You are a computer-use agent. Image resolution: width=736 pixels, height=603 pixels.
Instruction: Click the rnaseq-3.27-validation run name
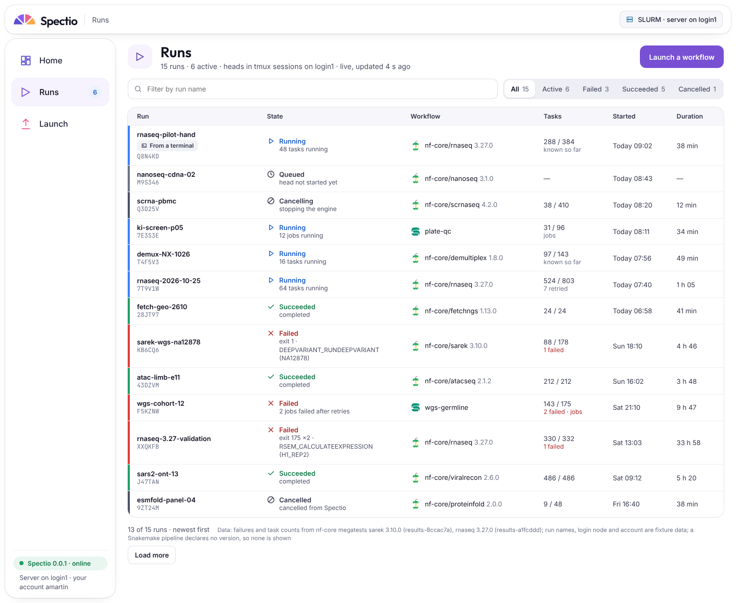[174, 438]
